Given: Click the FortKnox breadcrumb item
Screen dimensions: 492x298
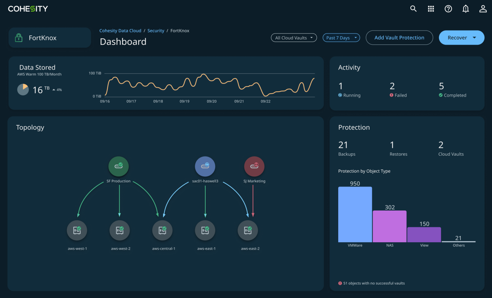Looking at the screenshot, I should [x=180, y=31].
